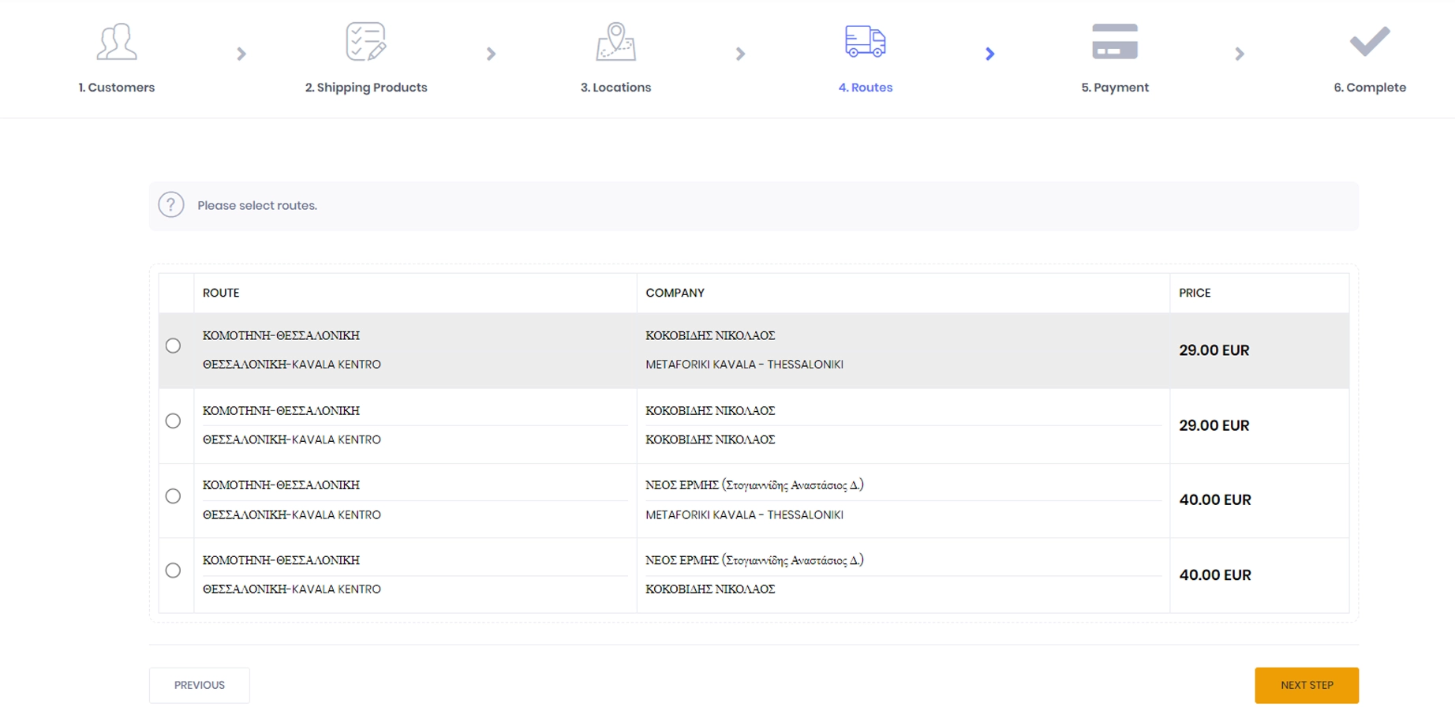Click 'Please select routes.' hint text
The width and height of the screenshot is (1455, 707).
[x=257, y=205]
